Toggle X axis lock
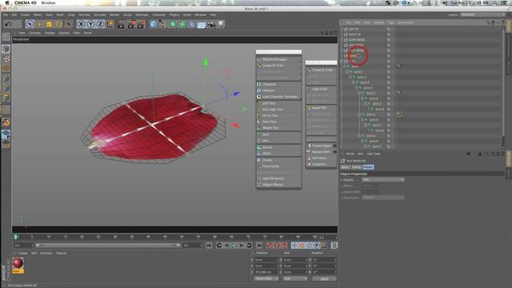512x288 pixels. coord(81,24)
